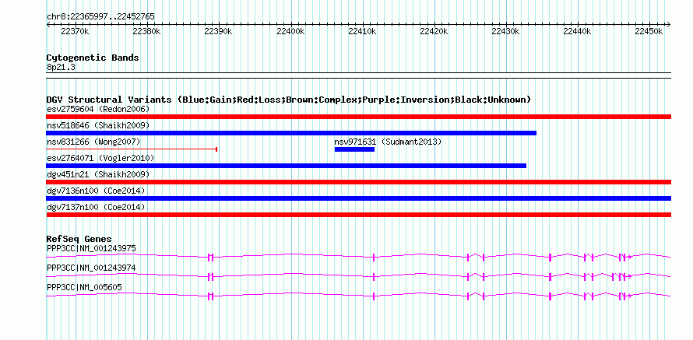The width and height of the screenshot is (693, 340).
Task: Click the nsv518646 (Shaikh2009) label
Action: [x=98, y=125]
